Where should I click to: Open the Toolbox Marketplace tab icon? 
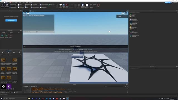pyautogui.click(x=3, y=52)
